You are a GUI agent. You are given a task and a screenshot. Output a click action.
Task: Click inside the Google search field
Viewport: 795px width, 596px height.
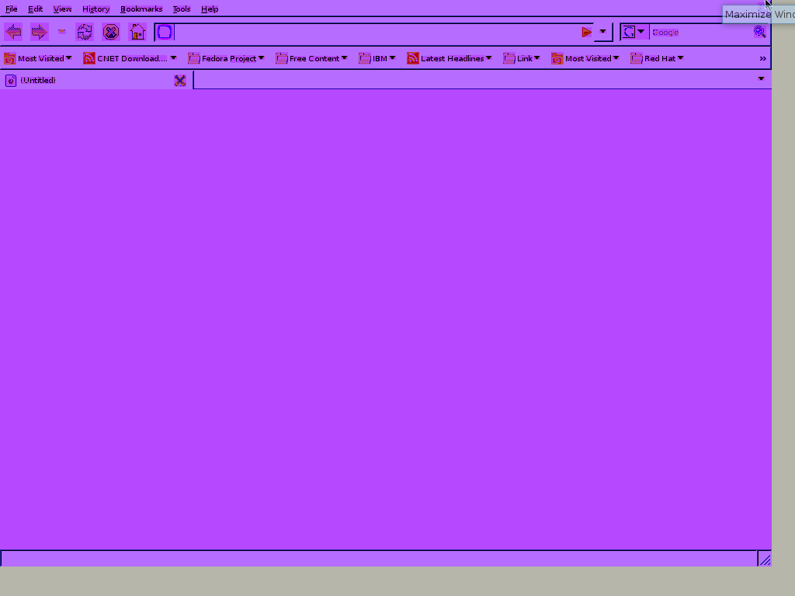coord(699,32)
